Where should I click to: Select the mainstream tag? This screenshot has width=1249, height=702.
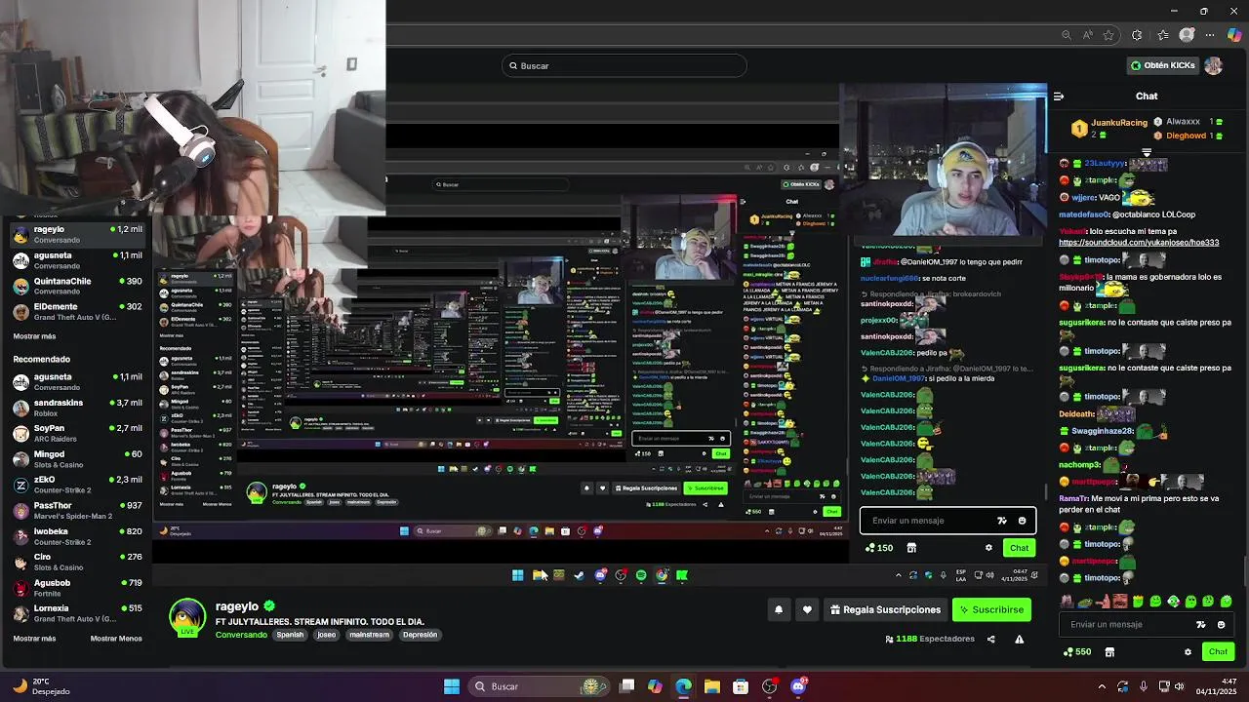coord(369,635)
